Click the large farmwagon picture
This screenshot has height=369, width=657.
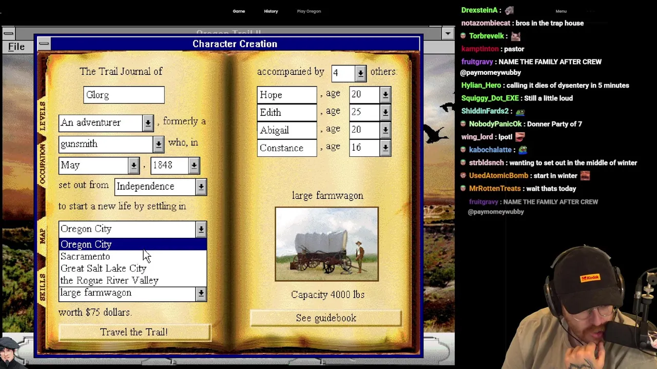pos(326,244)
